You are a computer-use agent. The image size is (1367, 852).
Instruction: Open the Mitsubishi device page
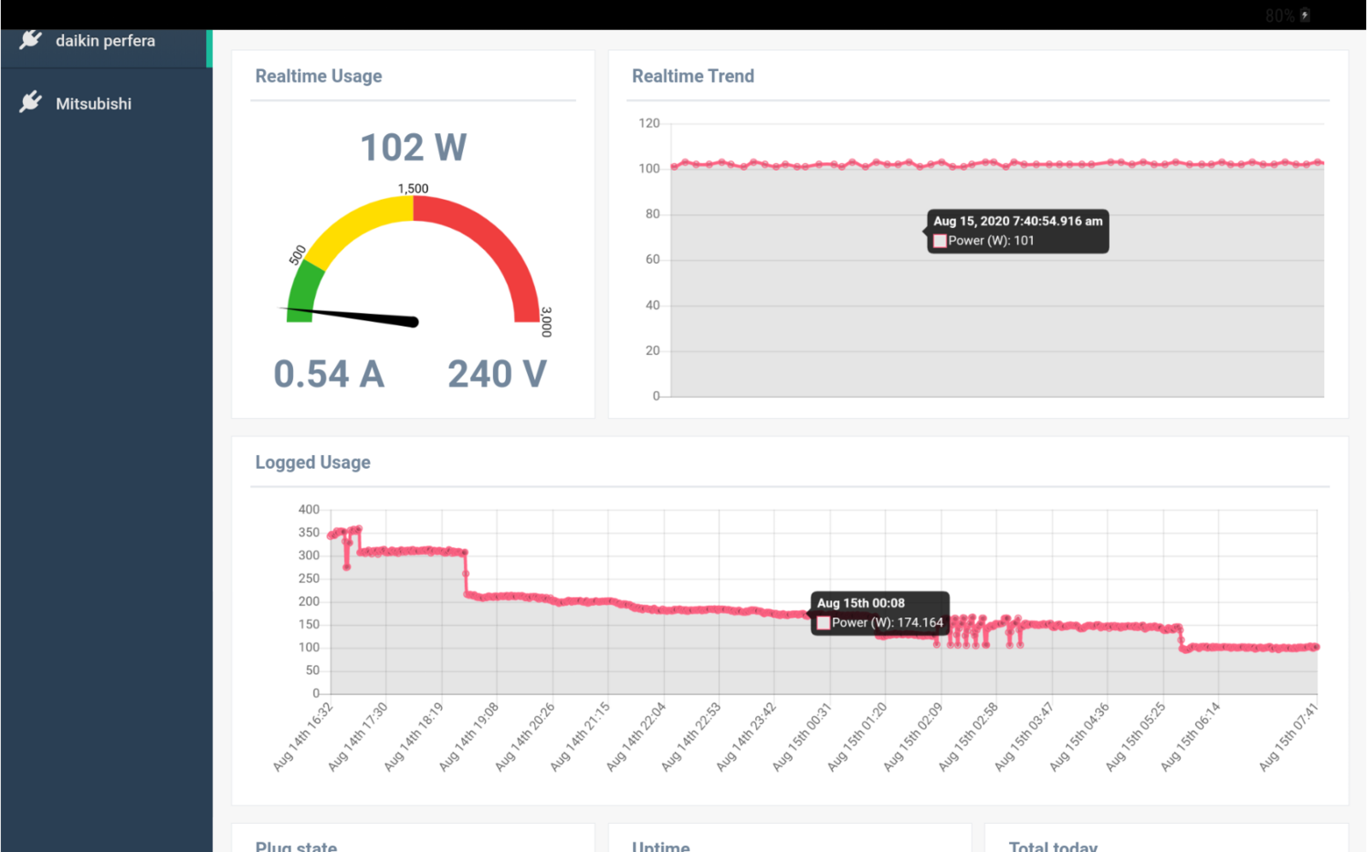[106, 103]
